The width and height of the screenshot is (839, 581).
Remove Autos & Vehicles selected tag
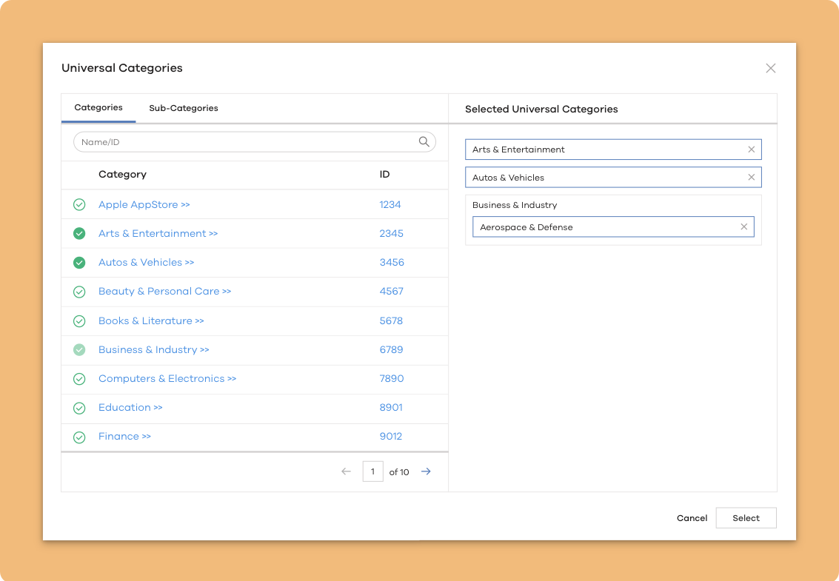tap(751, 178)
